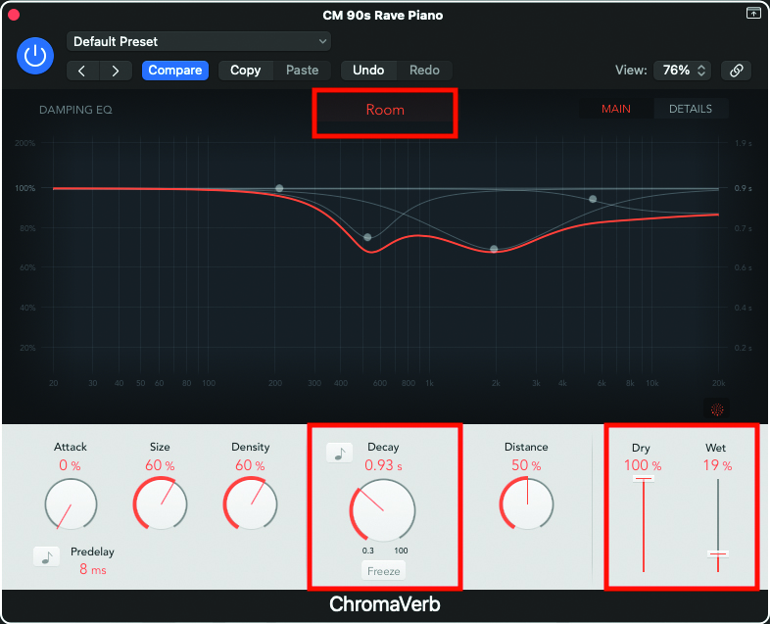Click the Decay 0.93 s value
This screenshot has width=770, height=624.
coord(383,465)
